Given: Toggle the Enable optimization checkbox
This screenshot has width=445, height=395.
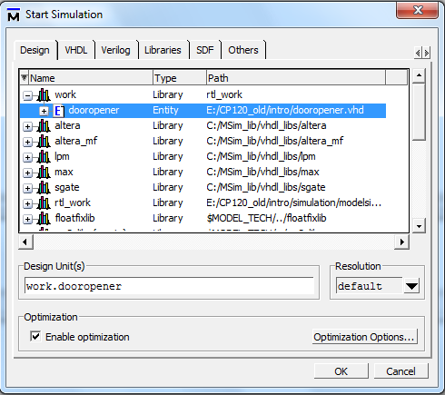Looking at the screenshot, I should 35,336.
